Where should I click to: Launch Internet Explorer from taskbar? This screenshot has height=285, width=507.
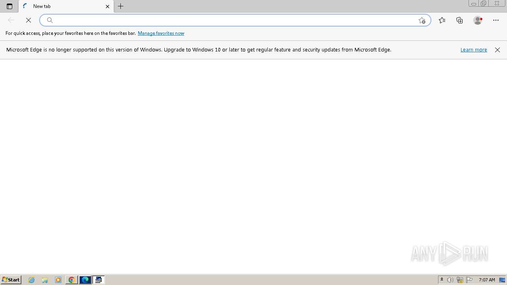click(x=32, y=280)
